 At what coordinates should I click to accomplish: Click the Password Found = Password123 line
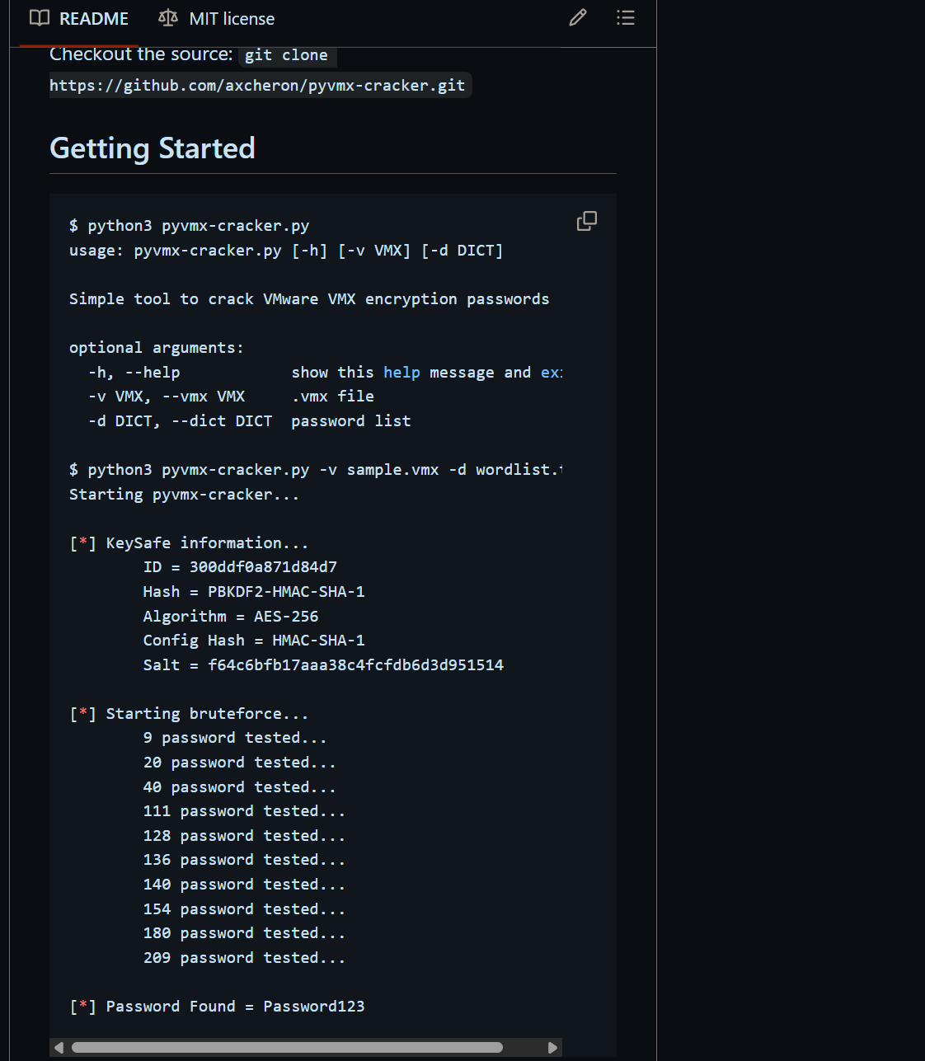coord(235,1007)
